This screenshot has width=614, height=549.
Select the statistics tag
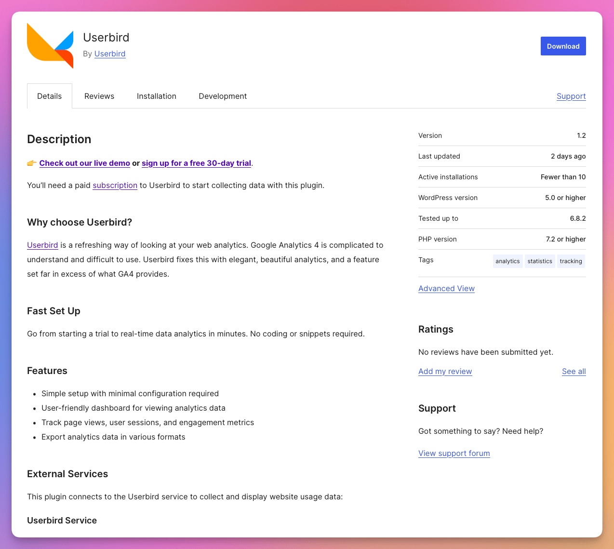coord(540,261)
